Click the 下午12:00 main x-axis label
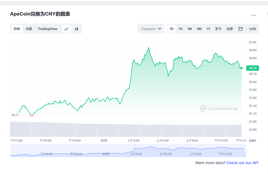The image size is (268, 174). click(x=221, y=141)
